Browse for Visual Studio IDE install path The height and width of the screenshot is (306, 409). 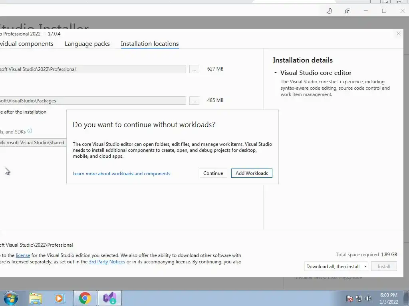[x=194, y=69]
